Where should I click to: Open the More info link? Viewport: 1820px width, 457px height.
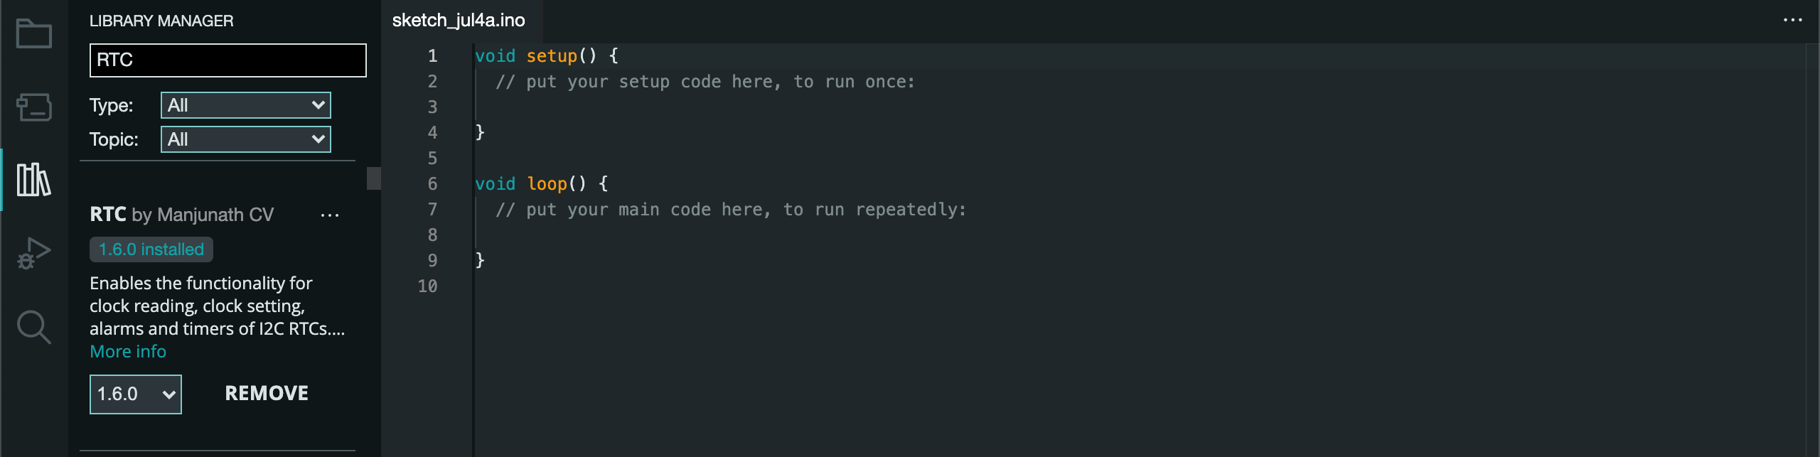point(127,351)
